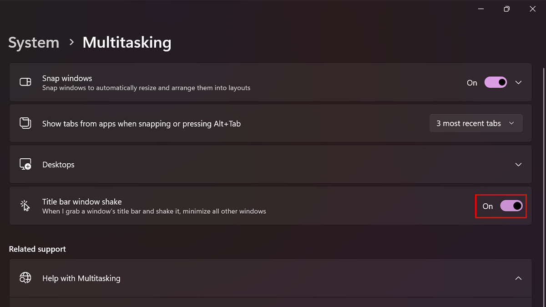Click the Title bar window shake label
The width and height of the screenshot is (546, 307).
82,201
